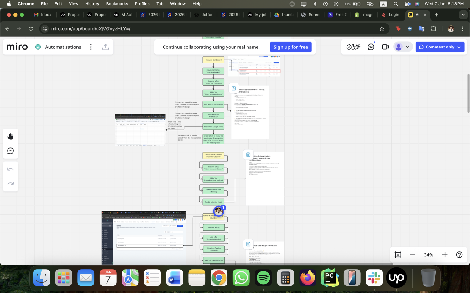Image resolution: width=470 pixels, height=293 pixels.
Task: Select the "Send A Rejection Email" node
Action: tap(213, 202)
